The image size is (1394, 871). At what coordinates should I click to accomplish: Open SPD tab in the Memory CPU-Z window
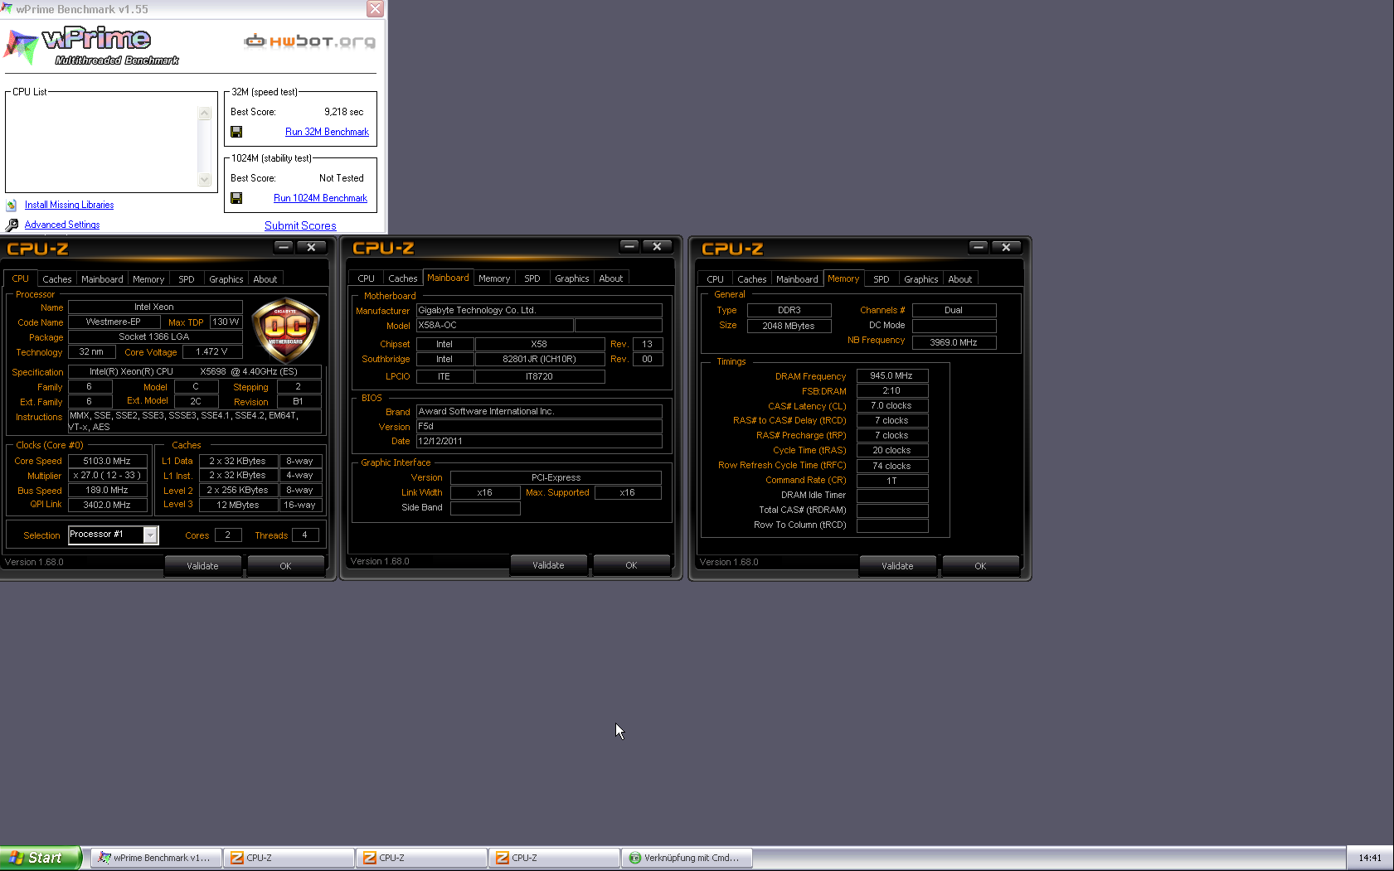tap(882, 279)
